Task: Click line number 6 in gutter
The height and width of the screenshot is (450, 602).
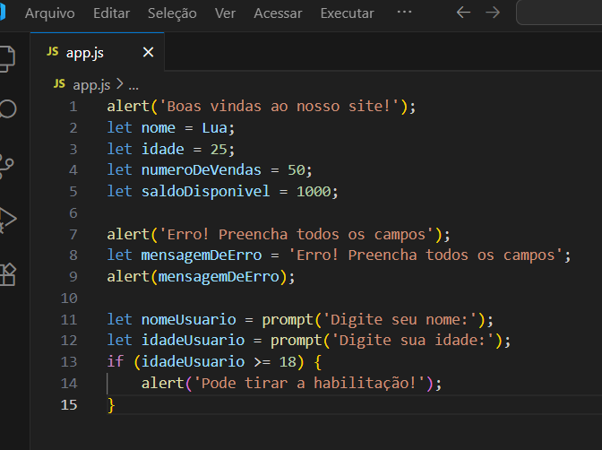Action: (x=73, y=213)
